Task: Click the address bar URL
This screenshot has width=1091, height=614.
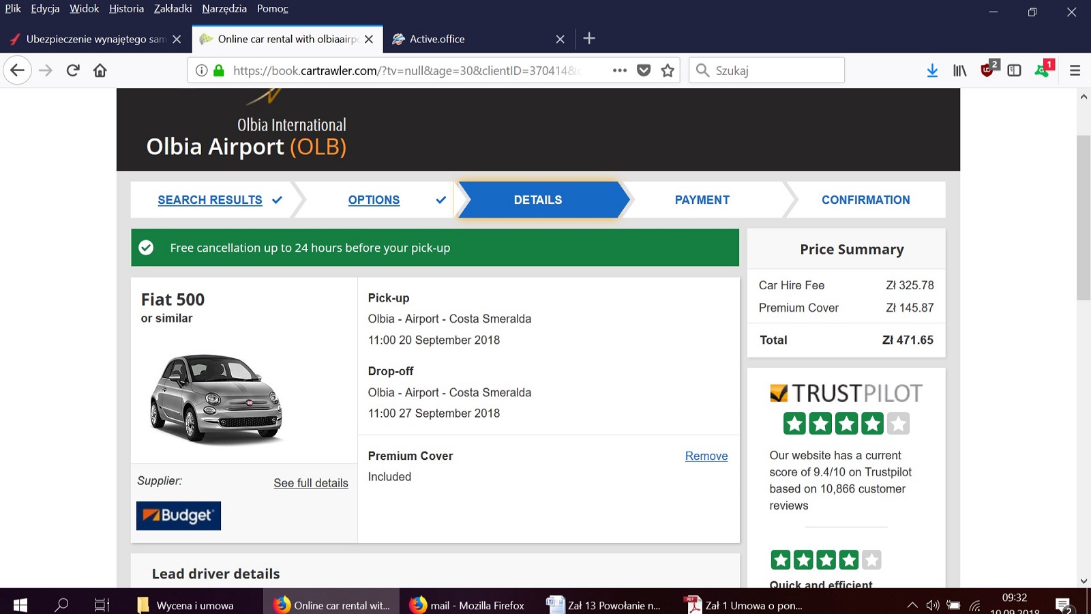Action: click(407, 70)
